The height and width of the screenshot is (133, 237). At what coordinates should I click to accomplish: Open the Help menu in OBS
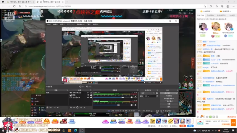pyautogui.click(x=96, y=24)
